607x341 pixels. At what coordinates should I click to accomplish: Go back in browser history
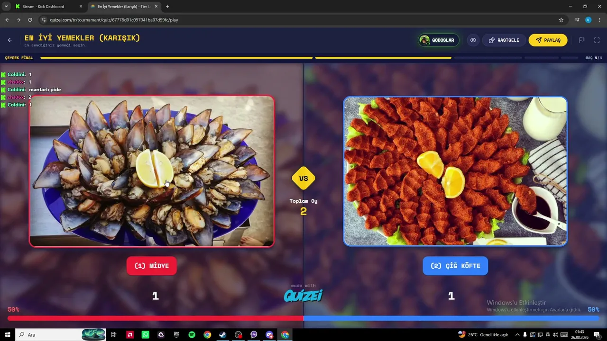(7, 20)
